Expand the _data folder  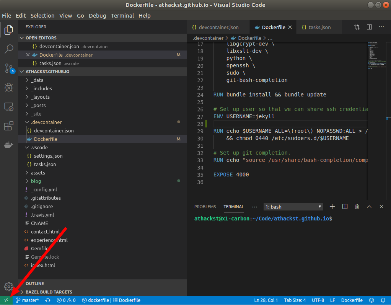tap(102, 80)
